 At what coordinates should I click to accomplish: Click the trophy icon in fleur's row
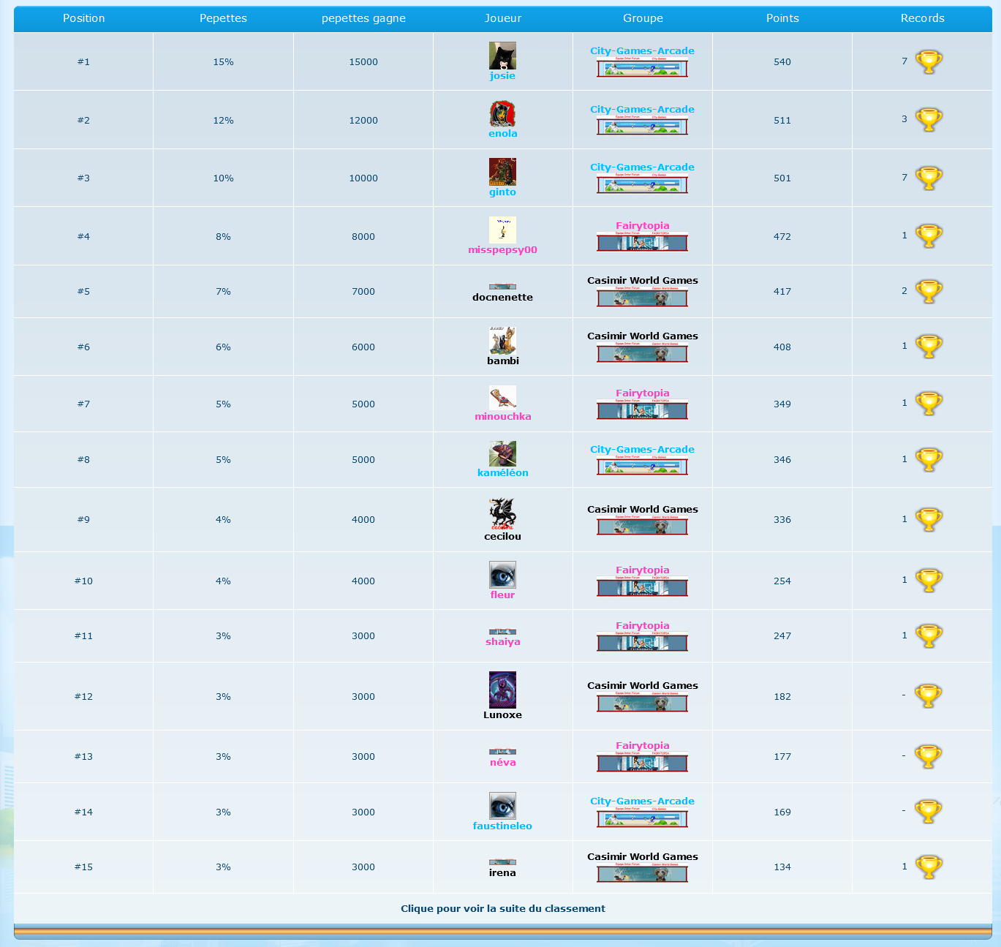pyautogui.click(x=929, y=581)
